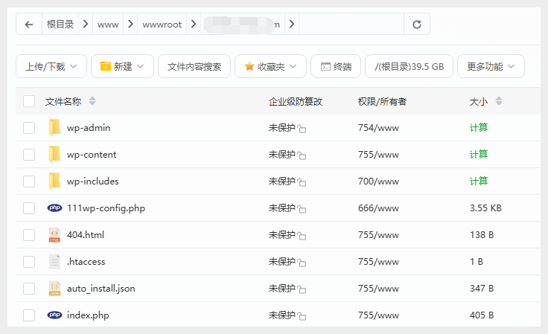
Task: Click the wp-admin folder icon
Action: 54,128
